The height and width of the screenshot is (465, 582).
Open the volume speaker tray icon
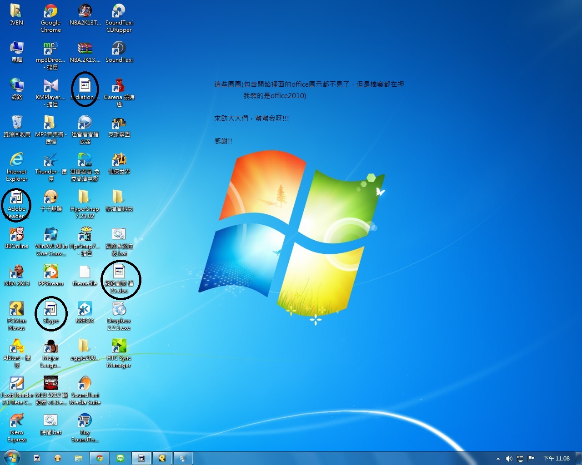(x=509, y=459)
